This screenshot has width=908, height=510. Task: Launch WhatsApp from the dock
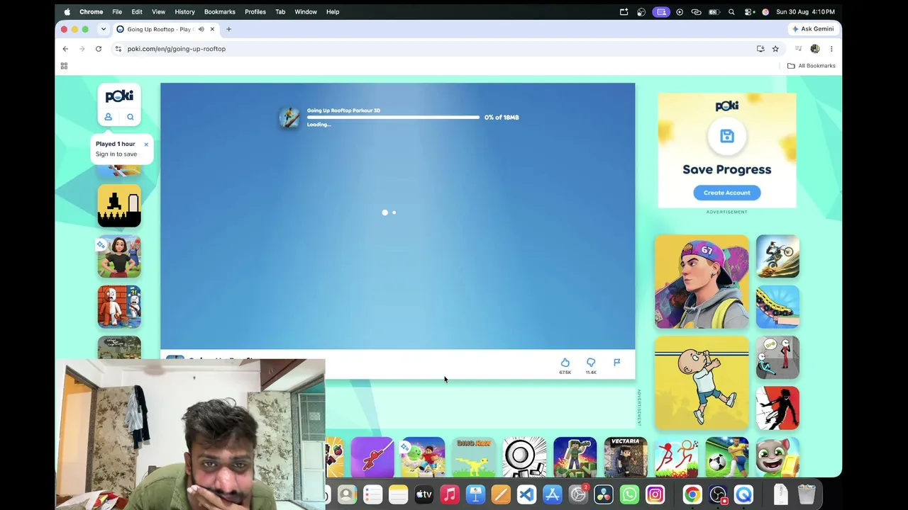click(x=629, y=494)
